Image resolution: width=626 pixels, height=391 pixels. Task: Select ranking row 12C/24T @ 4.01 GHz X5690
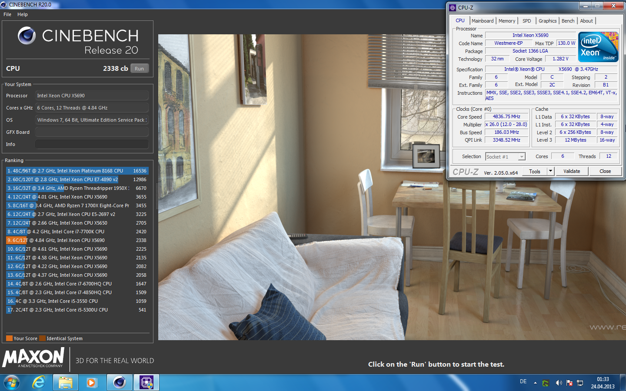(x=77, y=197)
